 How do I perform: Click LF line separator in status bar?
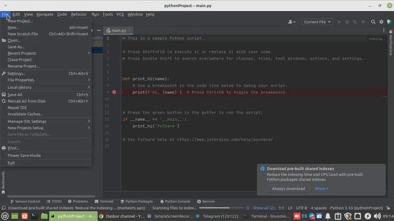point(290,208)
